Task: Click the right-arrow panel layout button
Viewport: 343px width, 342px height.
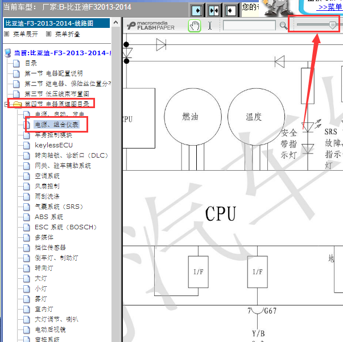Action: [196, 10]
